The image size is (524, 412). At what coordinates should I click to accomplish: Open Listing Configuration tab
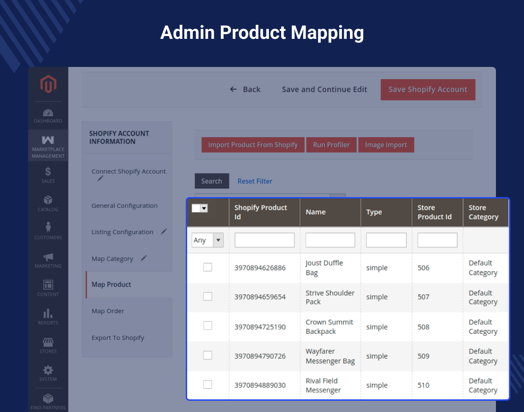pyautogui.click(x=122, y=232)
